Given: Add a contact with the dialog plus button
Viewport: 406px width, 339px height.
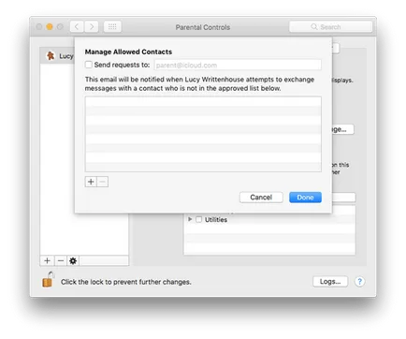Looking at the screenshot, I should coord(91,182).
